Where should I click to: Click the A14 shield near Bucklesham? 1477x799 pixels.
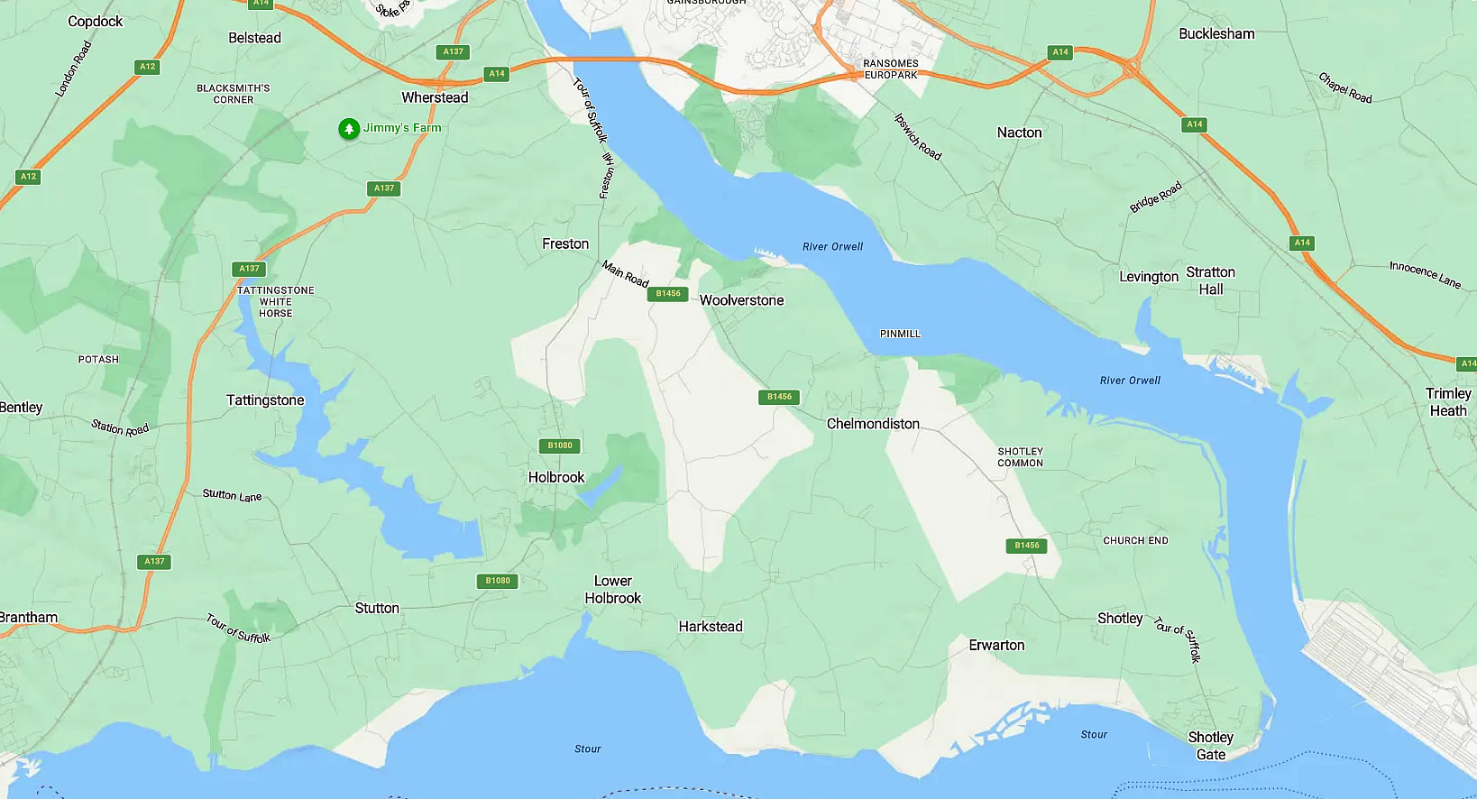pyautogui.click(x=1060, y=52)
